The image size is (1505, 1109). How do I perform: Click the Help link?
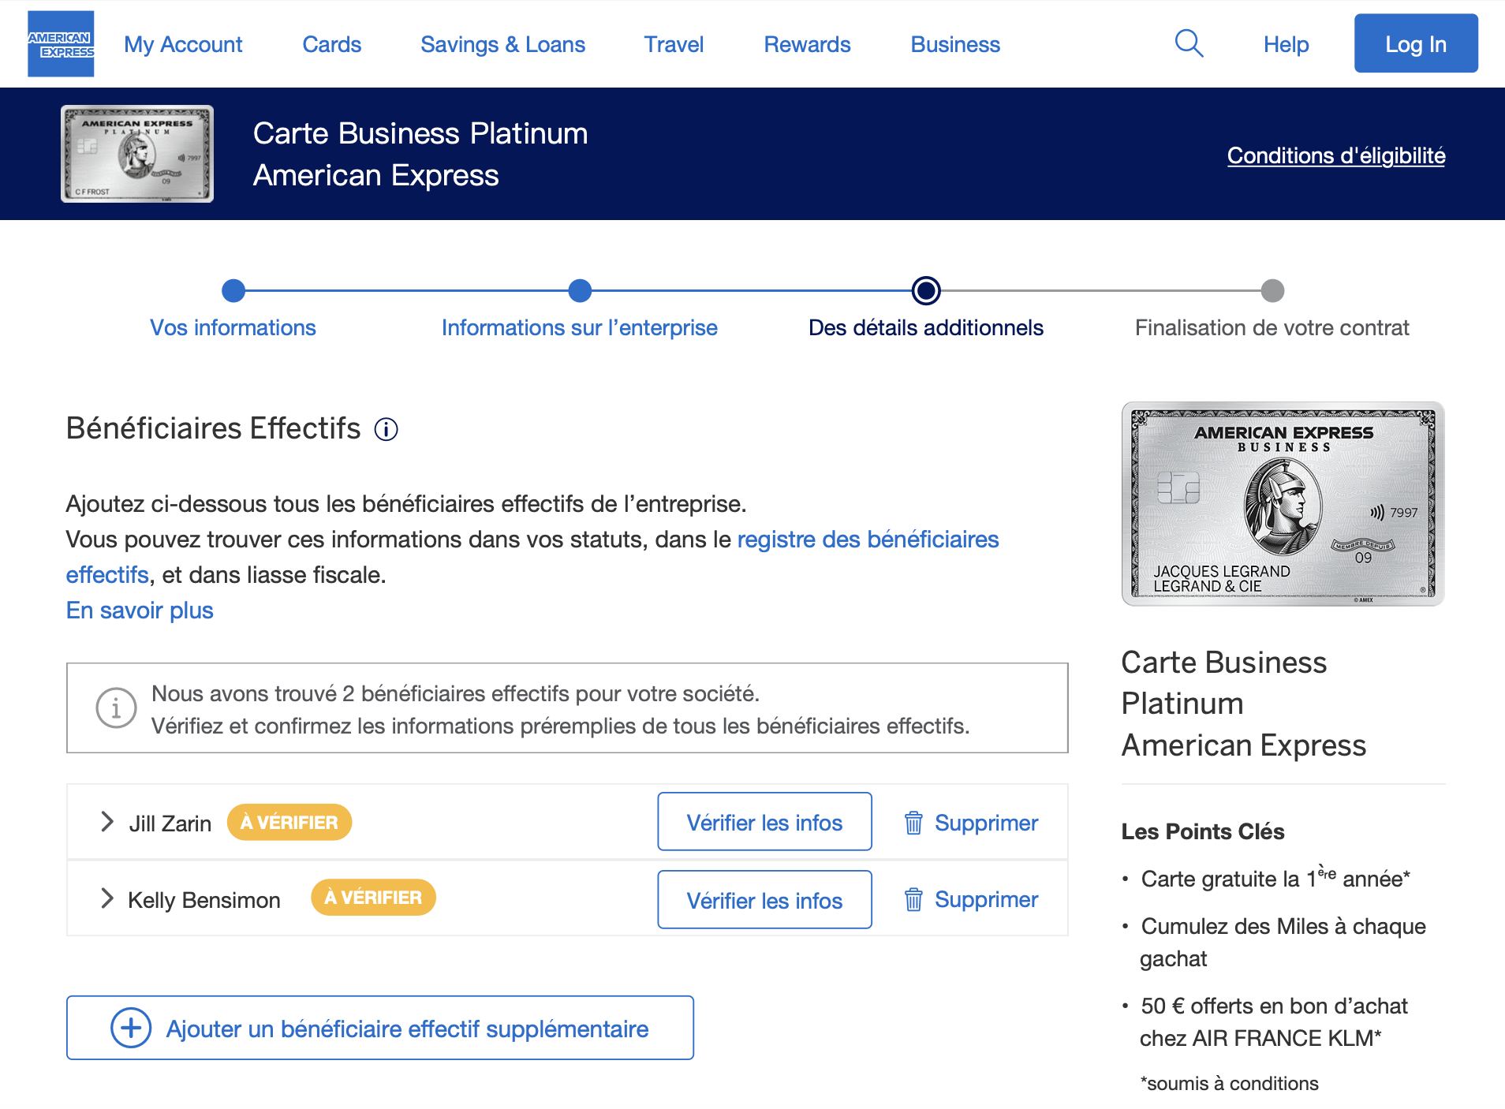point(1286,44)
